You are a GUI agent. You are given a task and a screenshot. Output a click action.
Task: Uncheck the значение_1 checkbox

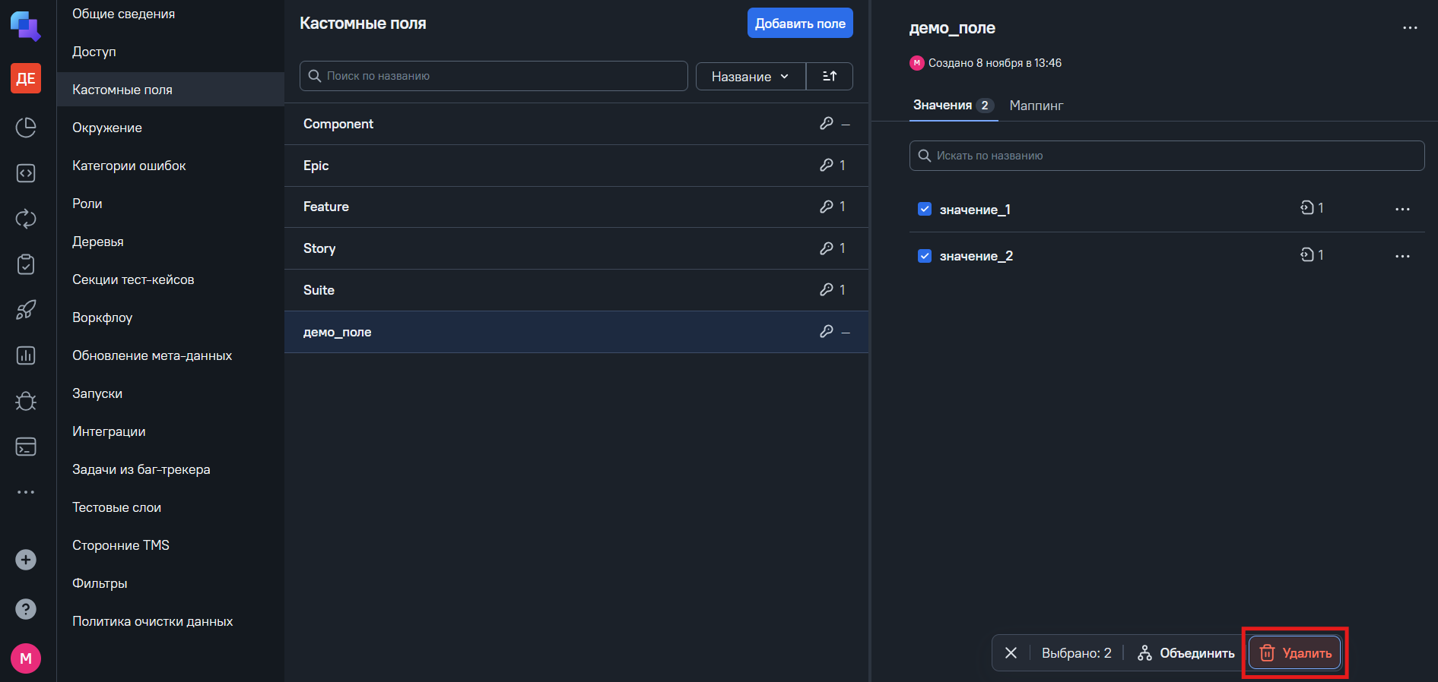coord(925,209)
